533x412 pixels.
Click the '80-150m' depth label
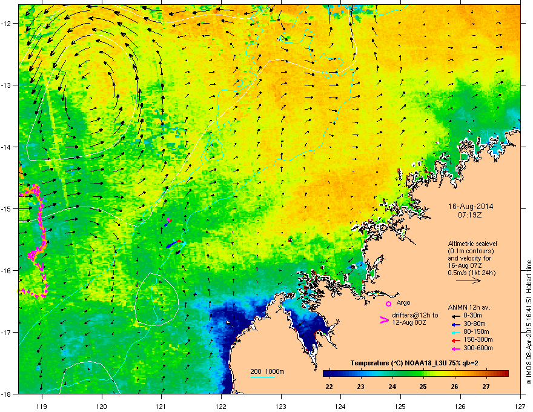(476, 331)
